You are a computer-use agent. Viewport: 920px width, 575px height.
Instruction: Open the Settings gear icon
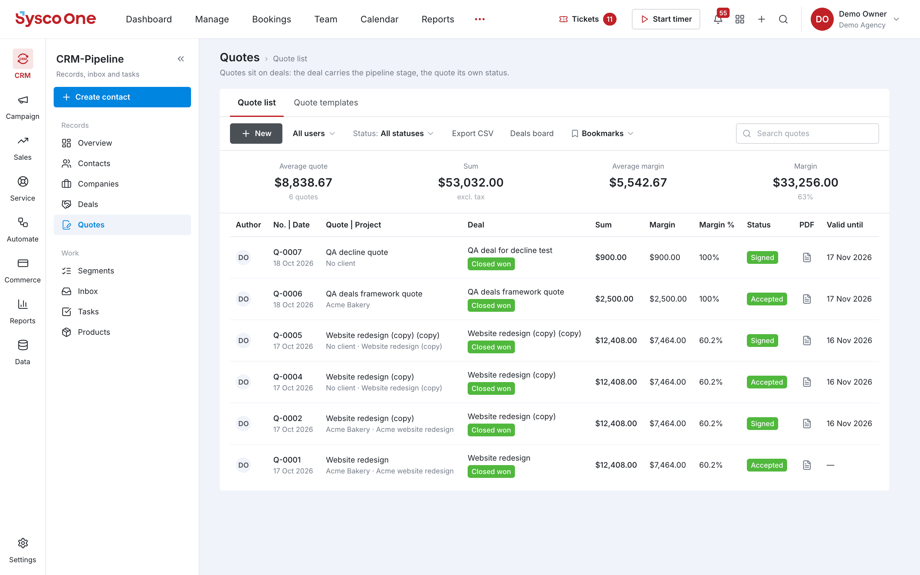pos(22,543)
